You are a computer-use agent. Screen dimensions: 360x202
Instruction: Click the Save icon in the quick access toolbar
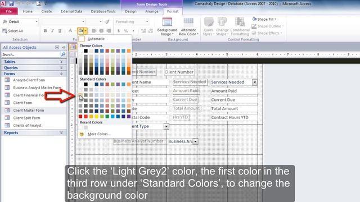coord(11,4)
